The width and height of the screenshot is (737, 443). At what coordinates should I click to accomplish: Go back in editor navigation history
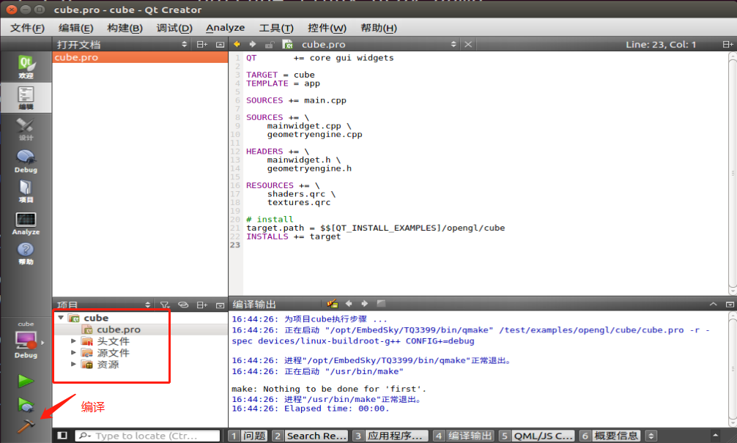[237, 44]
